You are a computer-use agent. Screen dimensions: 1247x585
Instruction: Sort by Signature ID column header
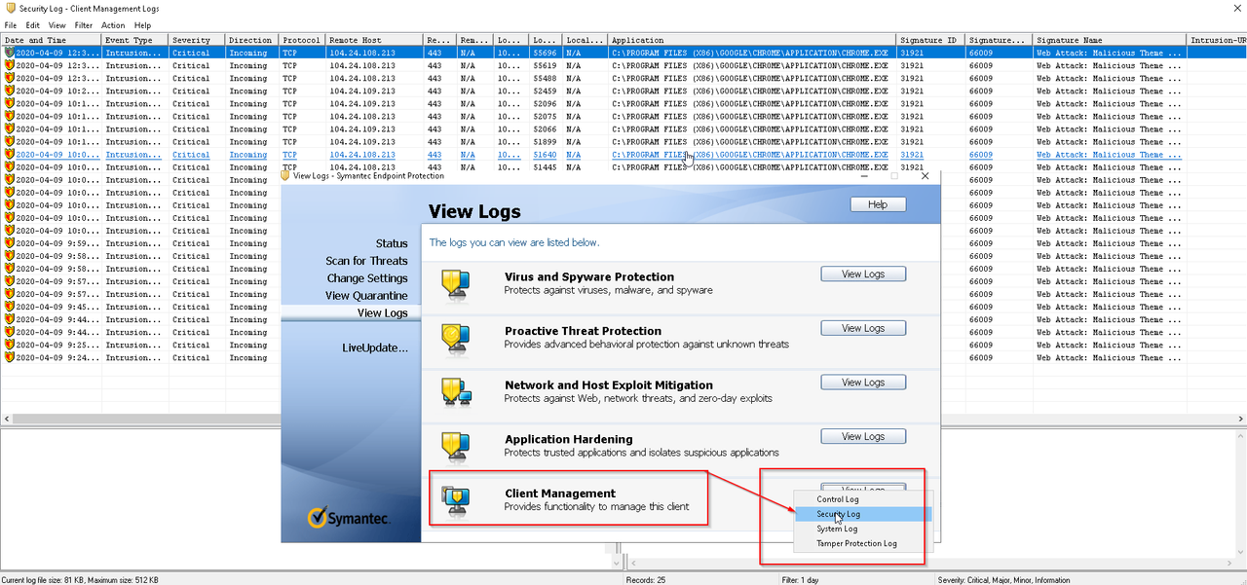coord(930,40)
